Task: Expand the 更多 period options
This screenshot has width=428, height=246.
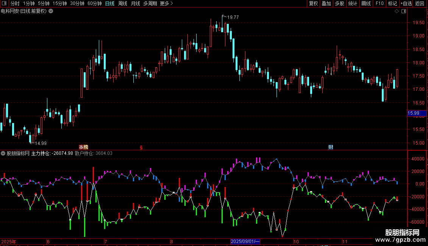Action: click(166, 3)
